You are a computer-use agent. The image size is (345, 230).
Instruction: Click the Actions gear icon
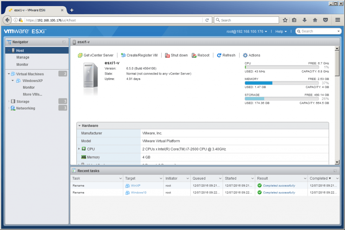(245, 55)
